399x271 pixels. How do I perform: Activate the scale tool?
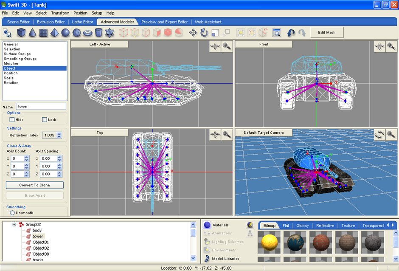coord(215,33)
